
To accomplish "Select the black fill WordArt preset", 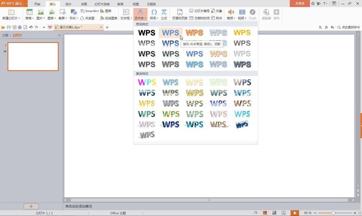I will (147, 33).
